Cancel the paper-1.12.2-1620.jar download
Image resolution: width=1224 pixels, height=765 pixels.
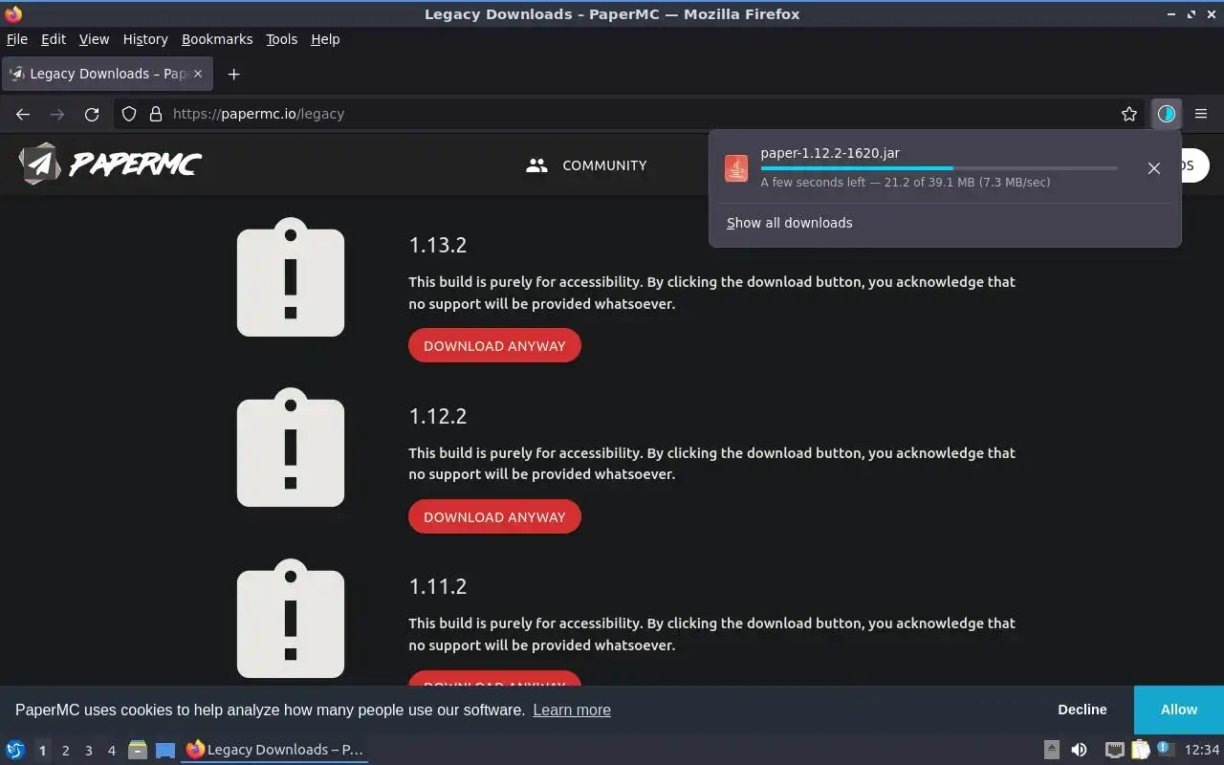[1154, 168]
